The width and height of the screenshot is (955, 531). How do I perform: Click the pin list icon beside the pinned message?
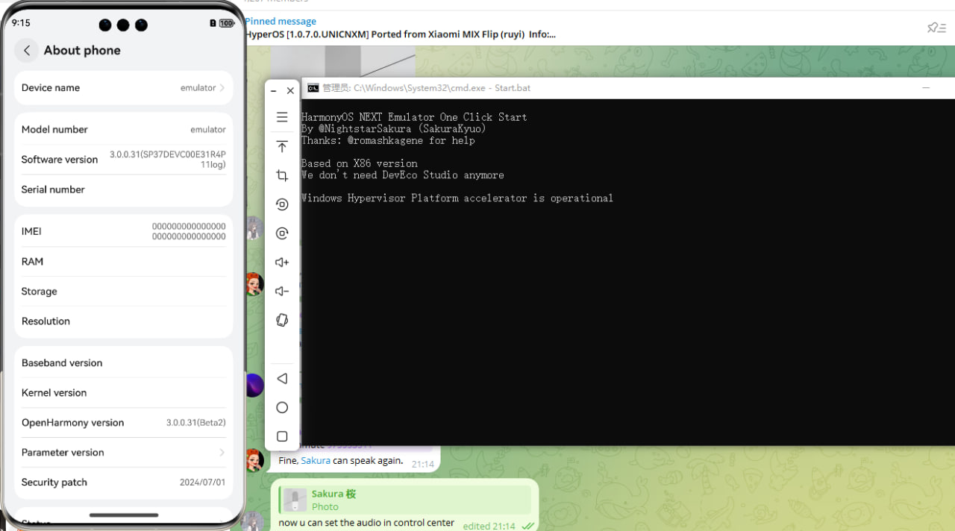936,28
